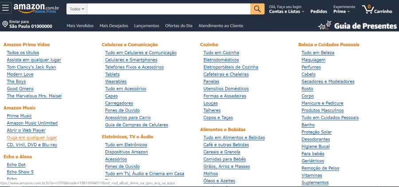
Task: Open Ofertas do Dia
Action: 179,26
